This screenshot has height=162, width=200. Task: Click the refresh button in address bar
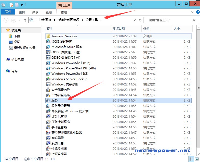point(140,20)
